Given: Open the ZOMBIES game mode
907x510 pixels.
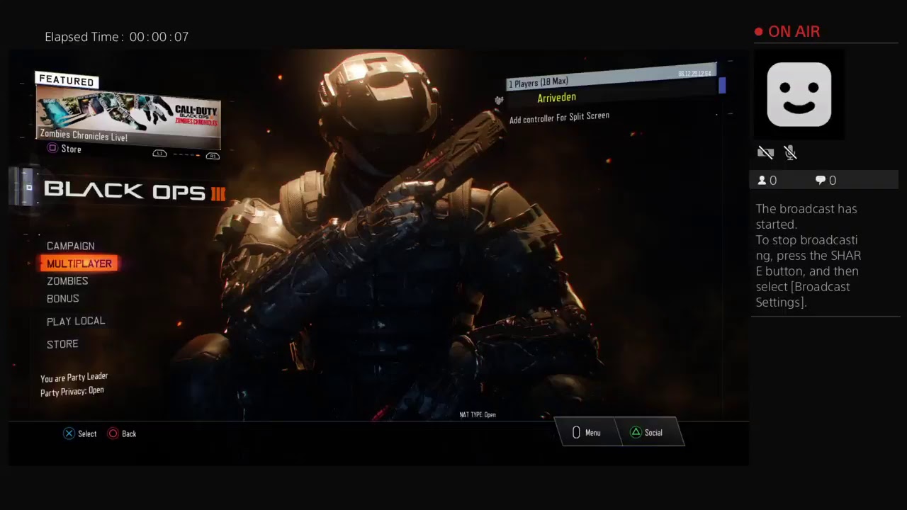Looking at the screenshot, I should [67, 281].
